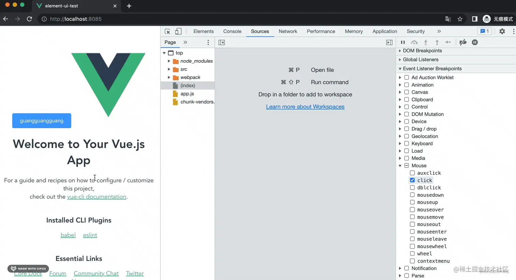Hide the debugger sidebar
This screenshot has width=516, height=280.
(389, 42)
